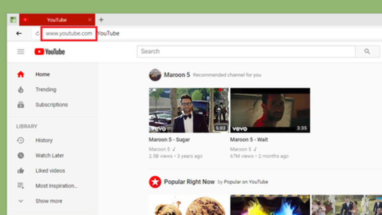
Task: Expand the Show more chevron
Action: [21, 201]
